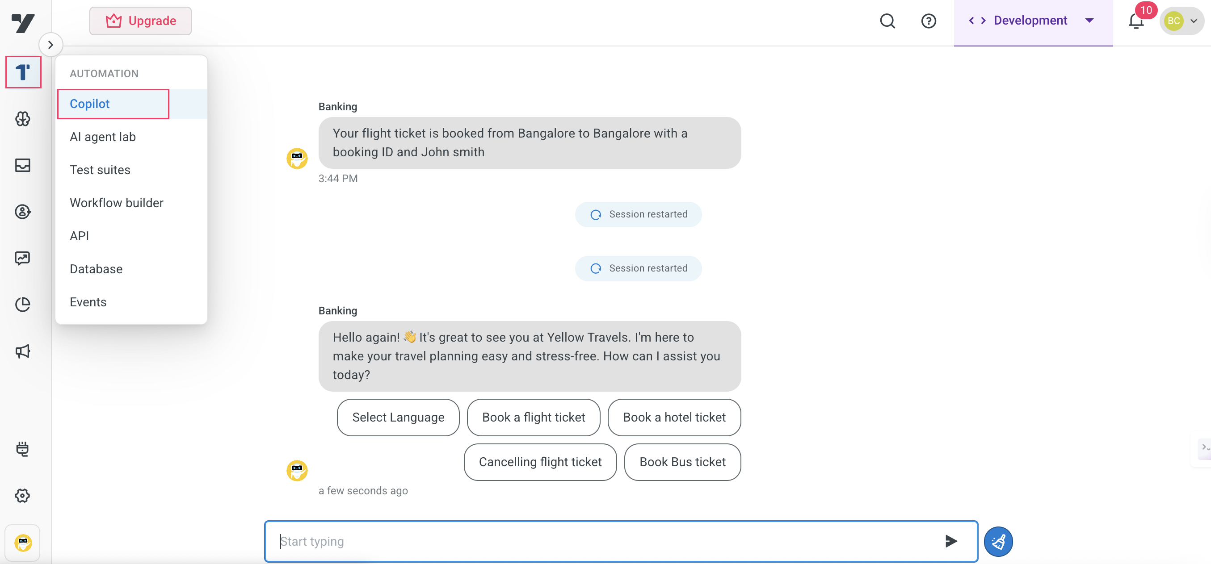Click the AUTOMATION menu header
Screen dimensions: 1211x564
click(x=105, y=74)
